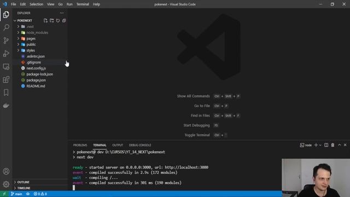The image size is (350, 197).
Task: Open the Remote Explorer view
Action: coord(6,67)
